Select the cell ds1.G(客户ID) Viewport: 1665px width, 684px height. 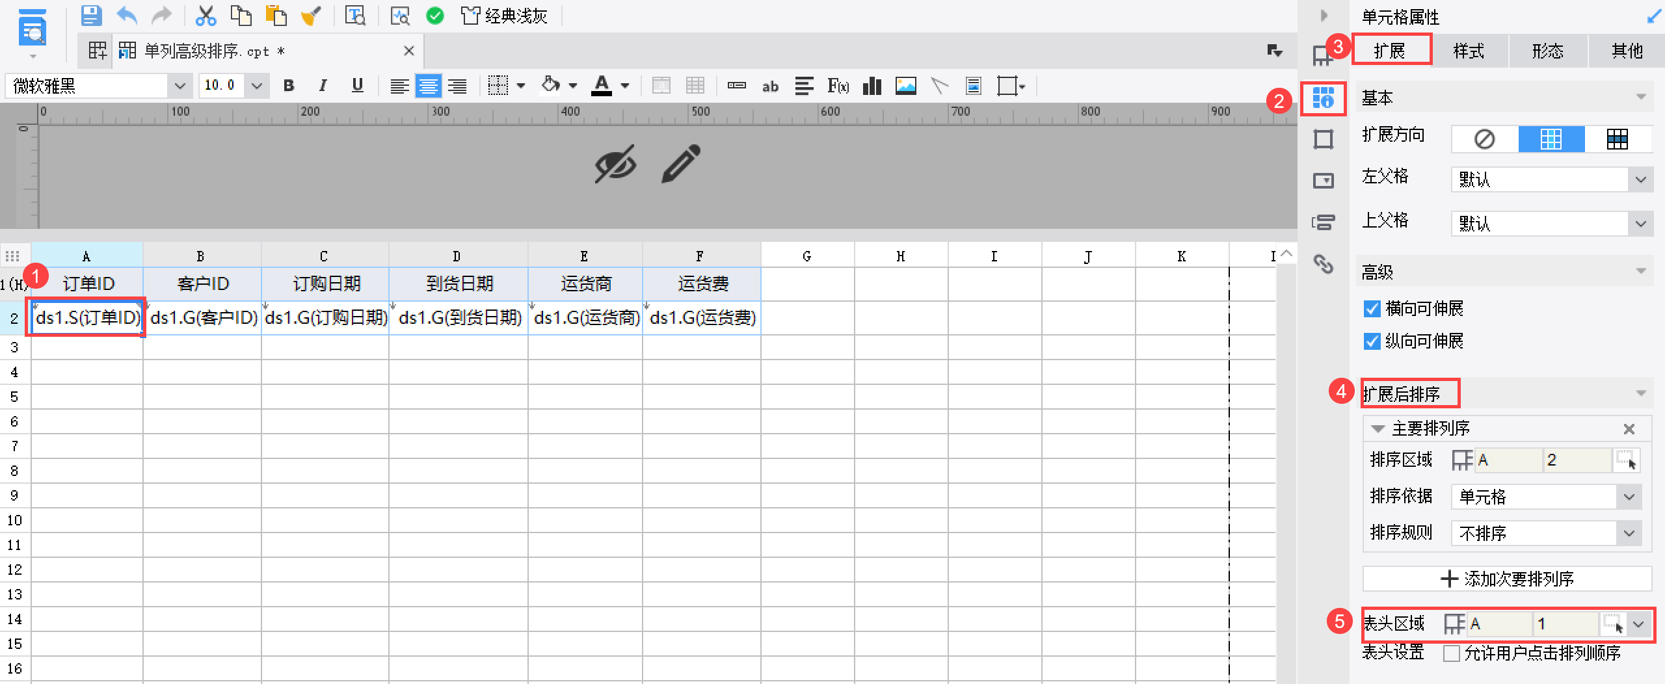coord(203,317)
